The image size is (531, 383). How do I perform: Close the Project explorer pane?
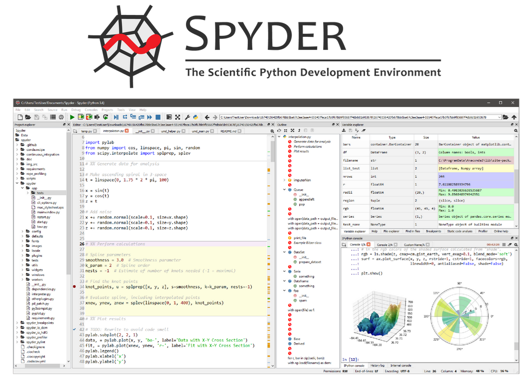(x=69, y=125)
